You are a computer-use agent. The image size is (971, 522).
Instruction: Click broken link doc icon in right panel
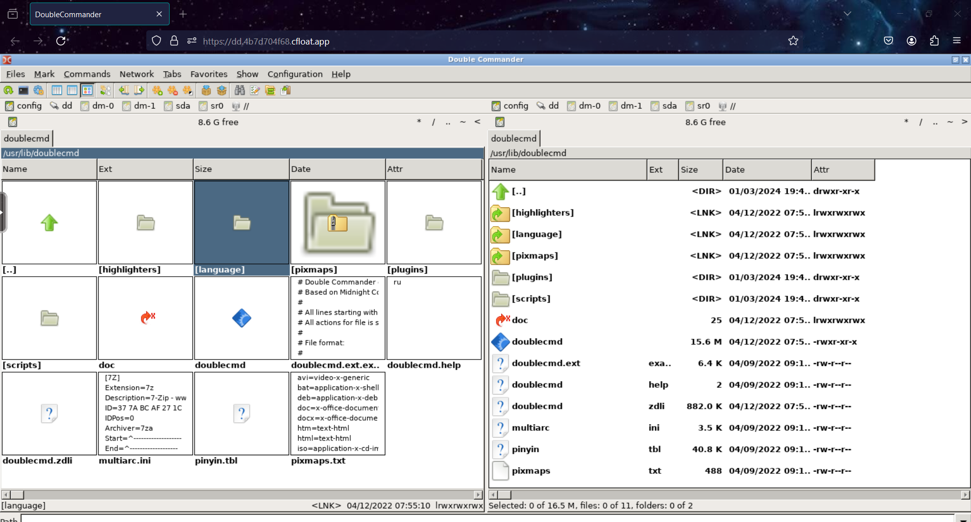pos(502,320)
